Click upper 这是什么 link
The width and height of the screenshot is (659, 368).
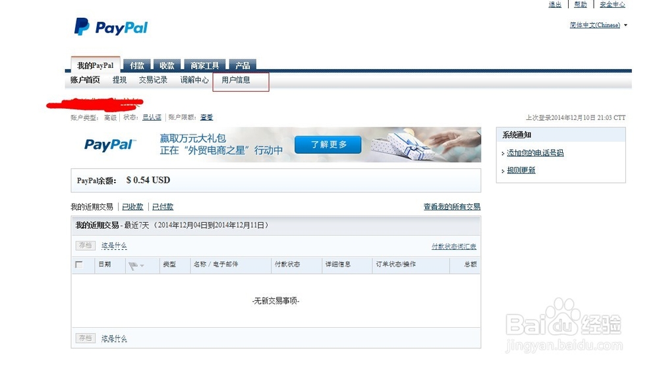pos(114,245)
